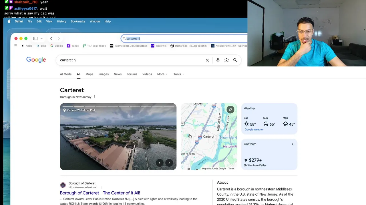Switch to AI Mode tab
366x205 pixels.
pos(66,74)
